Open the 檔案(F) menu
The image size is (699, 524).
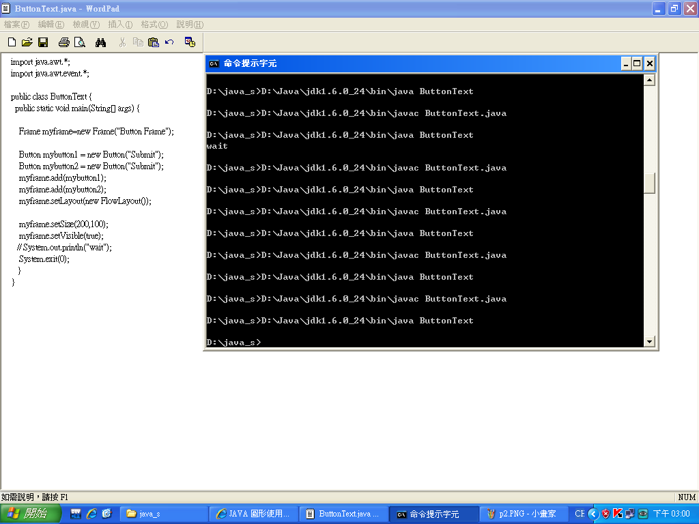click(x=16, y=25)
